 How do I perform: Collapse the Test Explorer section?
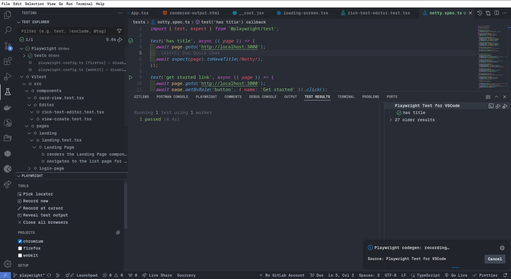(x=18, y=22)
